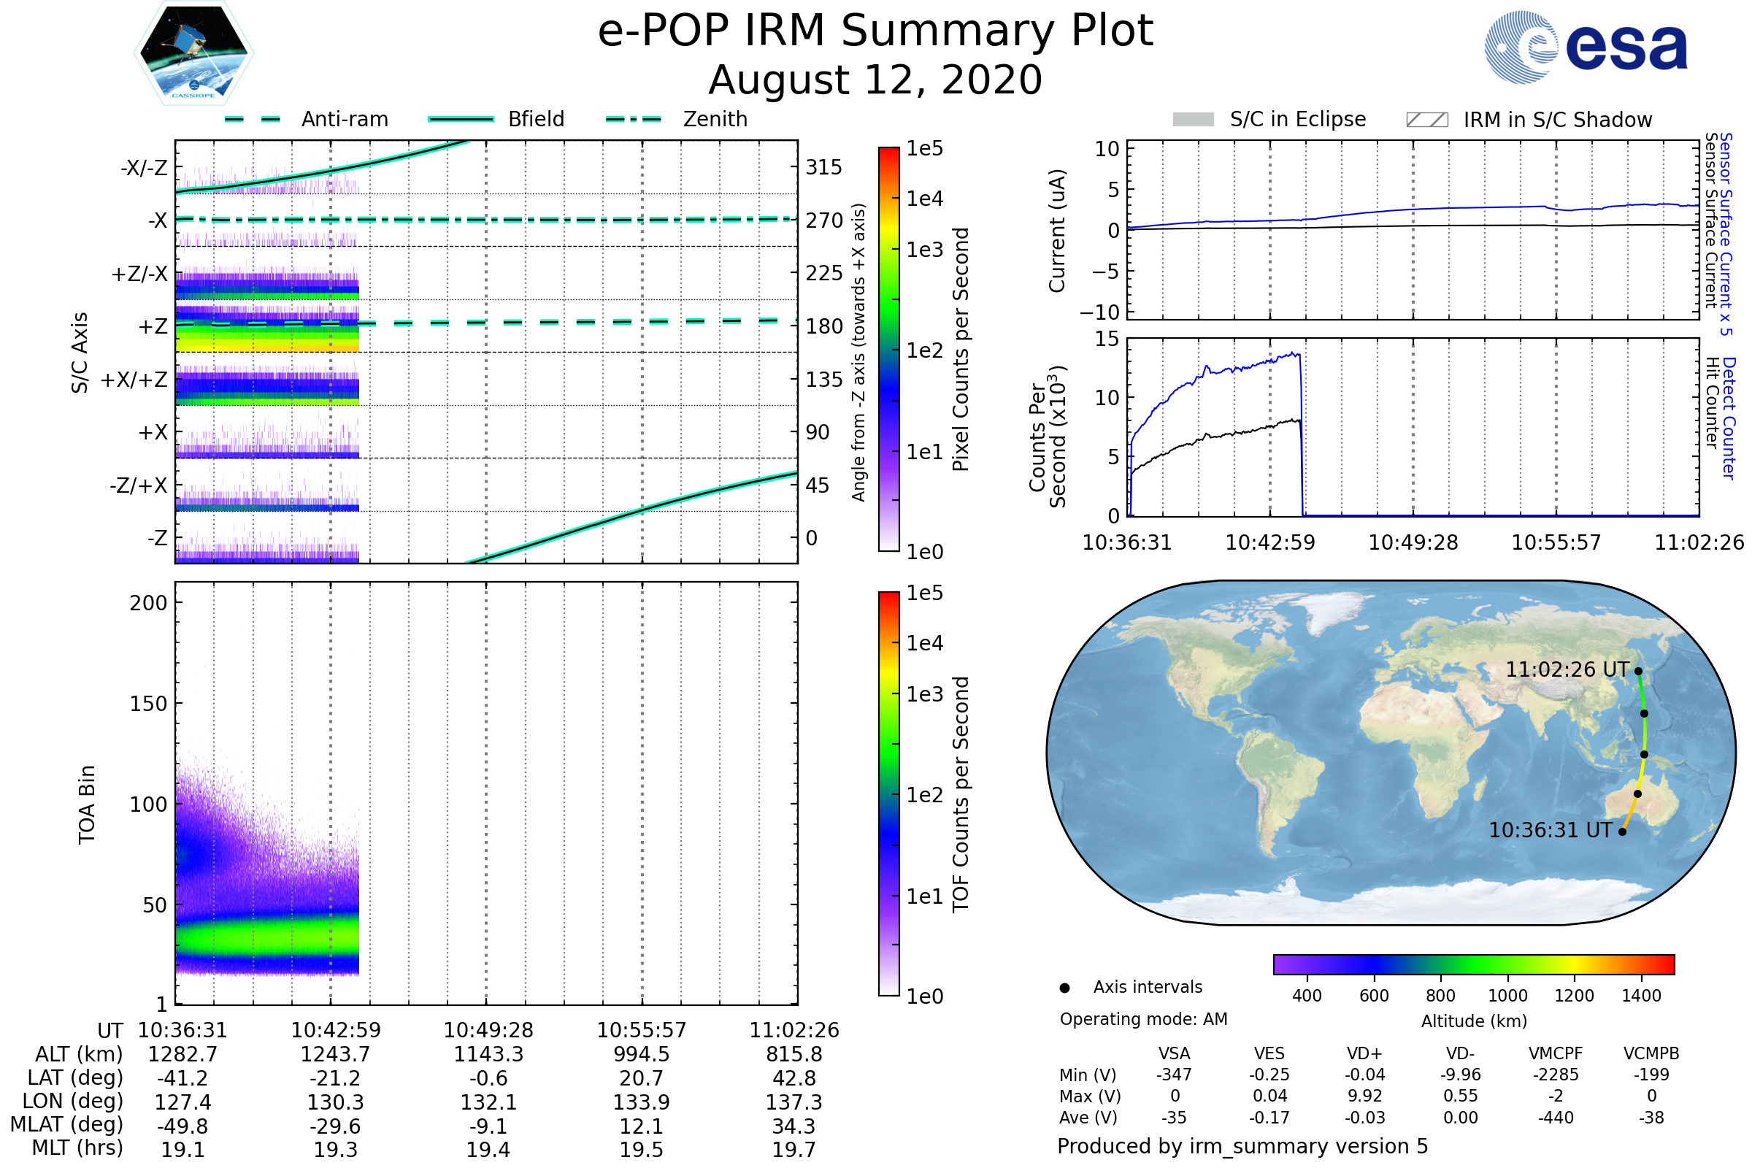This screenshot has height=1168, width=1752.
Task: Click the TOF Counts per Second colorbar
Action: click(x=888, y=794)
